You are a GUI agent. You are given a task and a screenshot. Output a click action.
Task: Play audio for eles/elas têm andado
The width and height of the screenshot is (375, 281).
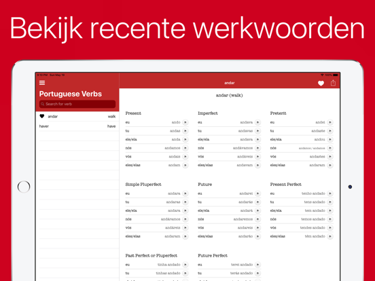pos(330,236)
